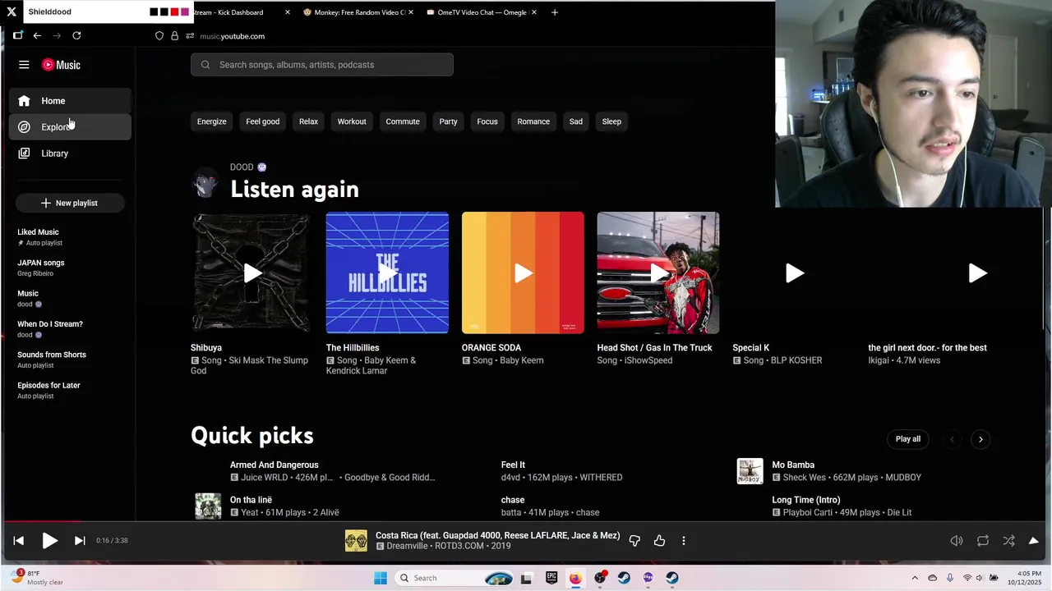Toggle repeat mode in player bar
This screenshot has height=591, width=1052.
point(983,540)
